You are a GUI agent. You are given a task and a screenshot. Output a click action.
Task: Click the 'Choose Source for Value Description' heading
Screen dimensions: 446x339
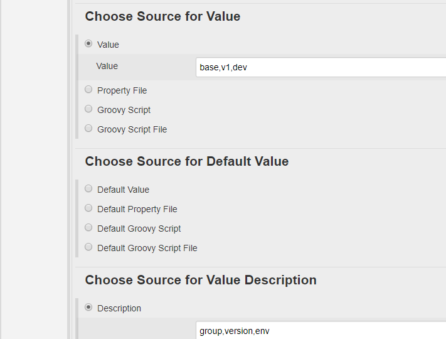click(201, 280)
